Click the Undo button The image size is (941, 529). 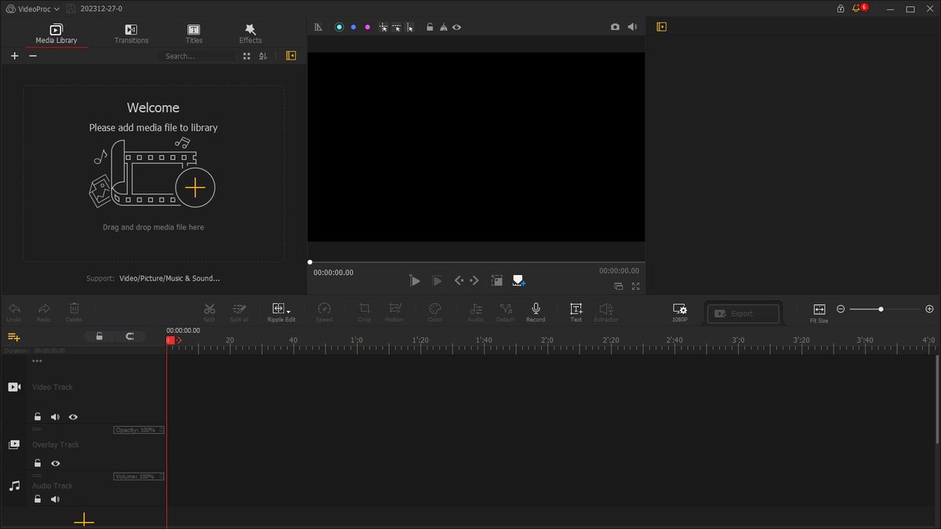(13, 311)
